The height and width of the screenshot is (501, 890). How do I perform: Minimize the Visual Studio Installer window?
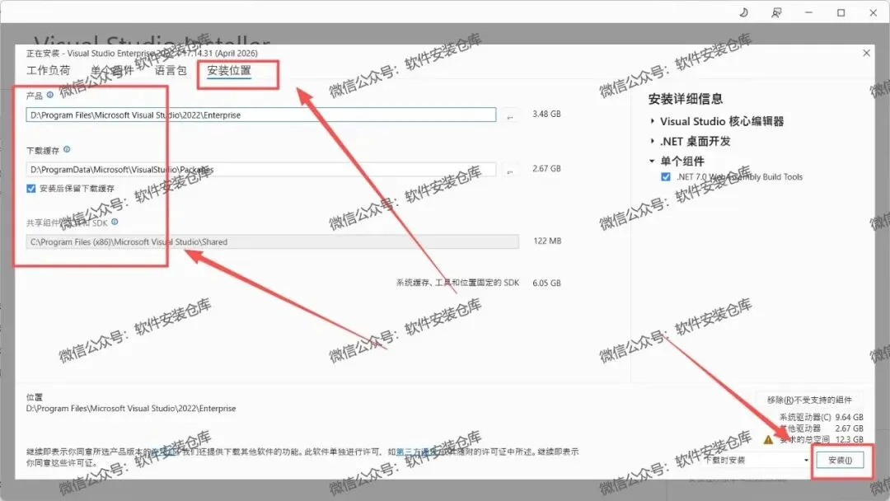(809, 12)
